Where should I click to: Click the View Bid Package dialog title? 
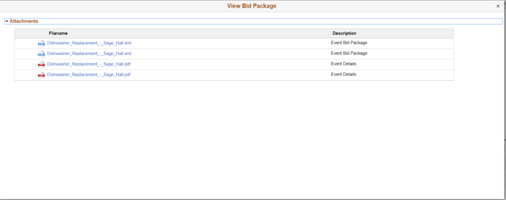[x=252, y=6]
